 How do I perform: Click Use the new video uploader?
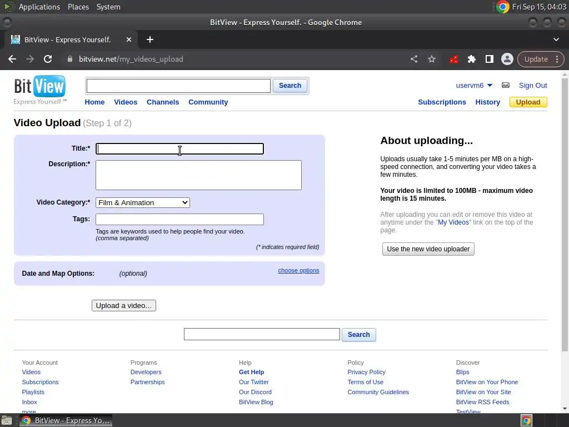(x=428, y=249)
